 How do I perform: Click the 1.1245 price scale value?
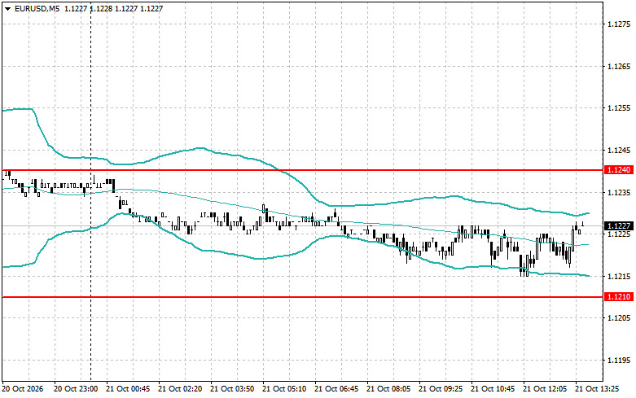(x=619, y=151)
